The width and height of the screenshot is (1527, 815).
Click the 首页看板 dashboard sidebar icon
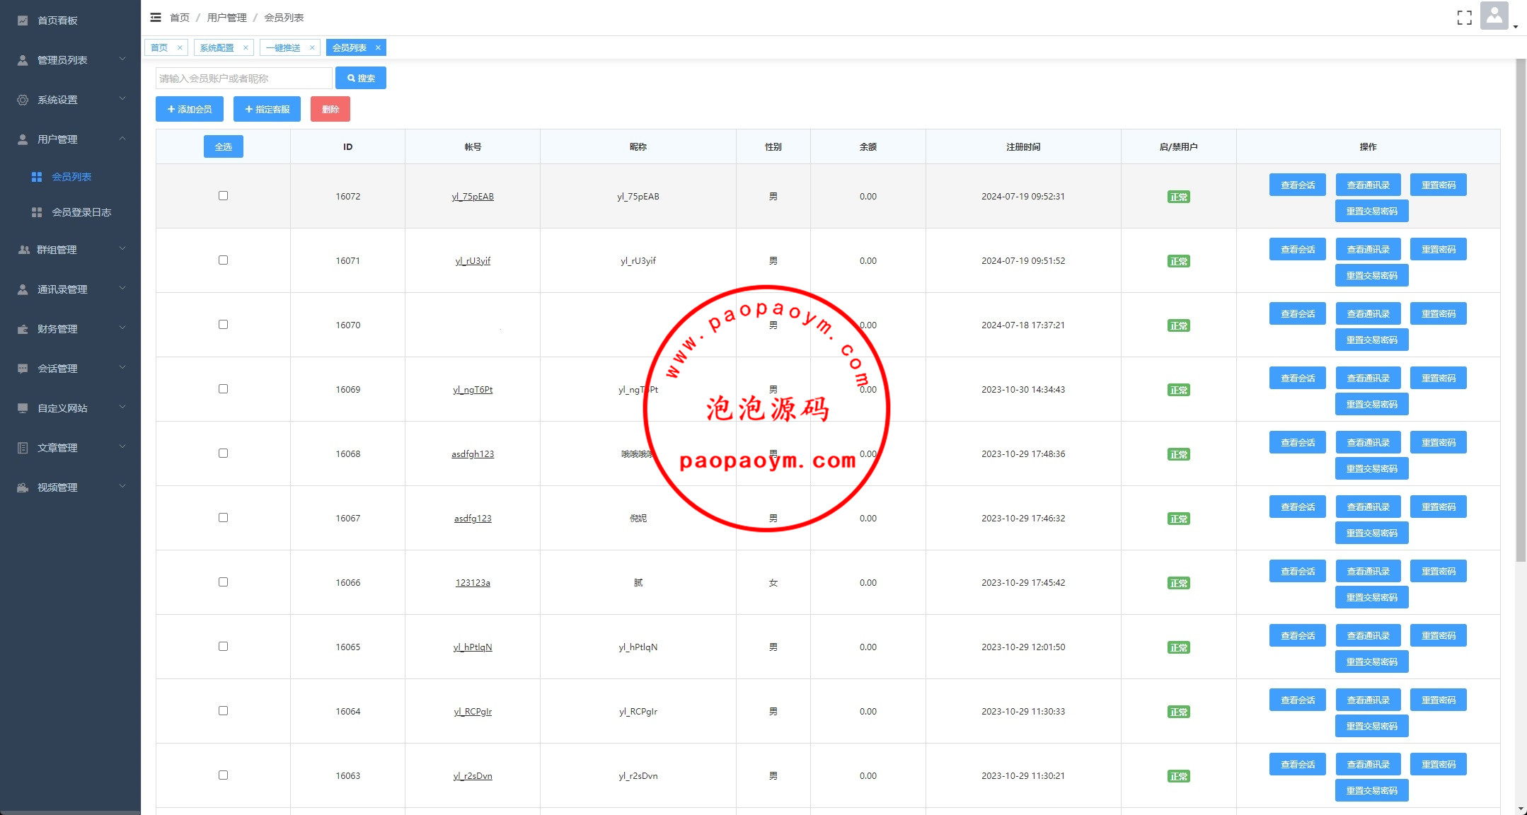pyautogui.click(x=23, y=21)
